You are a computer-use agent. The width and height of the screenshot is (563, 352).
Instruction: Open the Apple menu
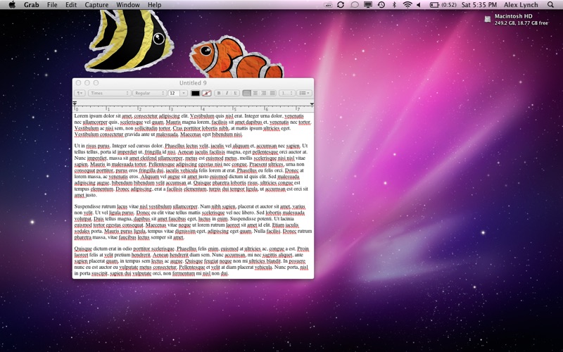[x=12, y=5]
